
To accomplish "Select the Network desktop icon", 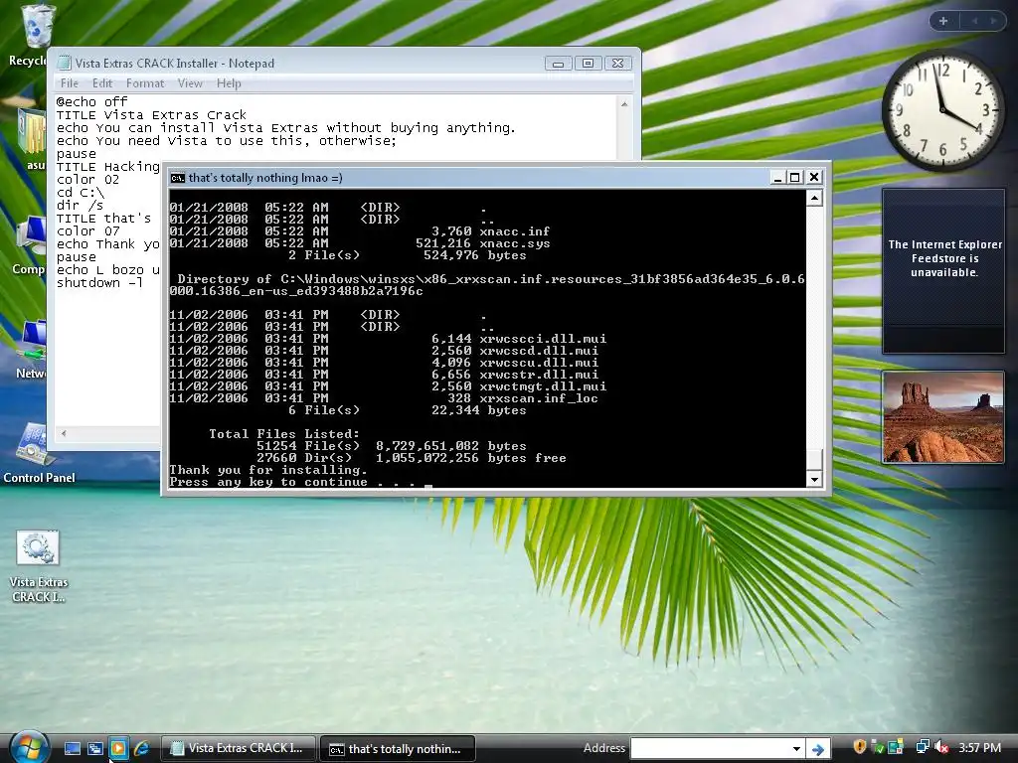I will [31, 351].
